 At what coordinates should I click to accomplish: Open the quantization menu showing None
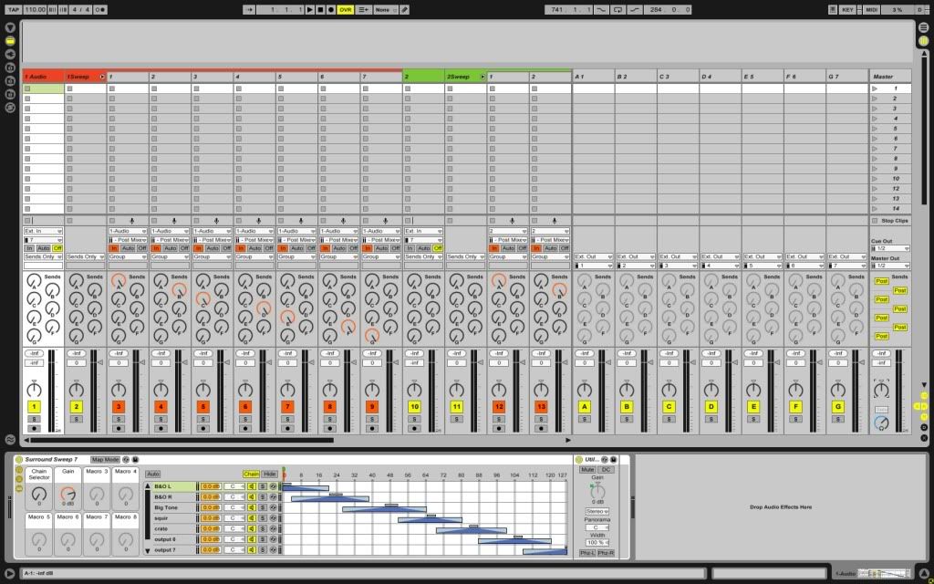(386, 9)
